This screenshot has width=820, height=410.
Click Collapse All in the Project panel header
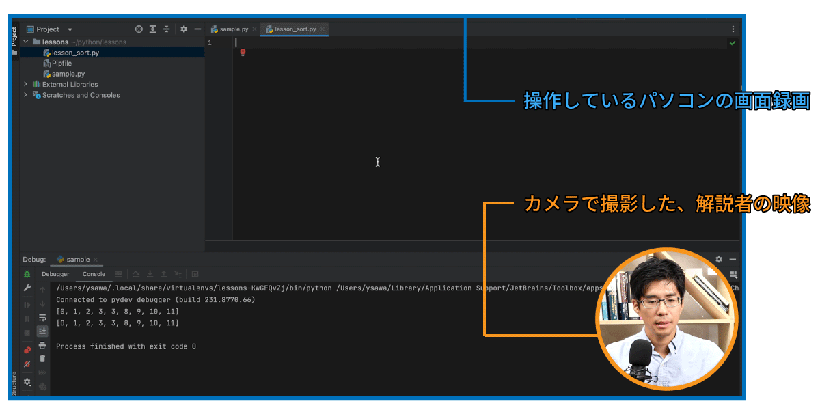166,29
